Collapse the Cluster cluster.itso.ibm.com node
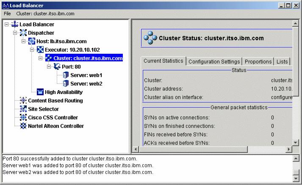Image resolution: width=302 pixels, height=185 pixels. pos(40,58)
